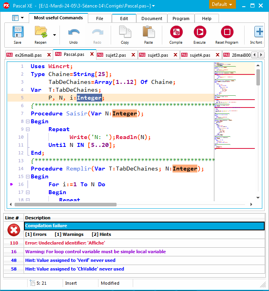Collapse the Begin block at line 17
Image resolution: width=269 pixels, height=291 pixels.
click(28, 192)
